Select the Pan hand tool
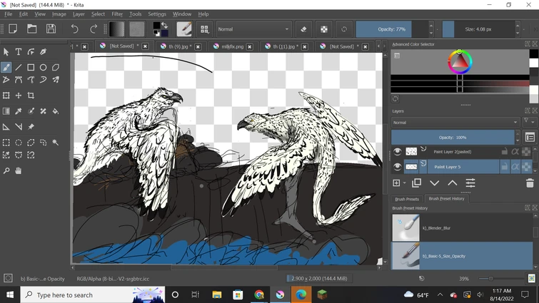Image resolution: width=539 pixels, height=303 pixels. click(x=19, y=171)
